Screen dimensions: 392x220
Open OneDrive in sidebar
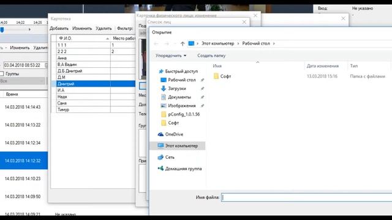tap(171, 134)
